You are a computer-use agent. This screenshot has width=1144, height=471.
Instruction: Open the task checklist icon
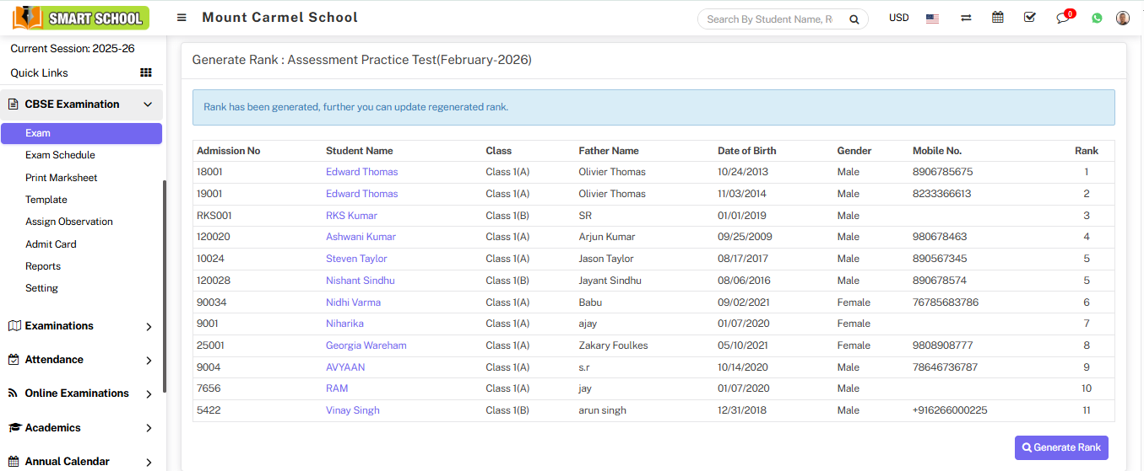tap(1029, 18)
